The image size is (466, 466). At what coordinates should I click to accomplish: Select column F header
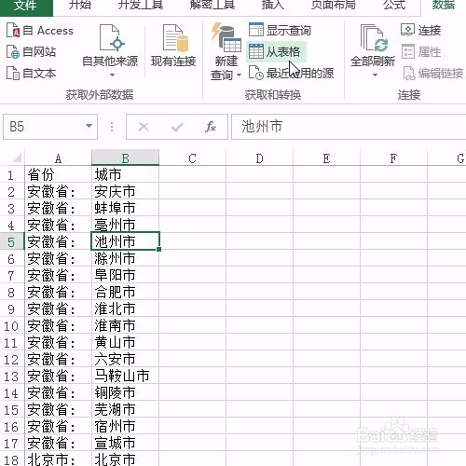click(393, 158)
